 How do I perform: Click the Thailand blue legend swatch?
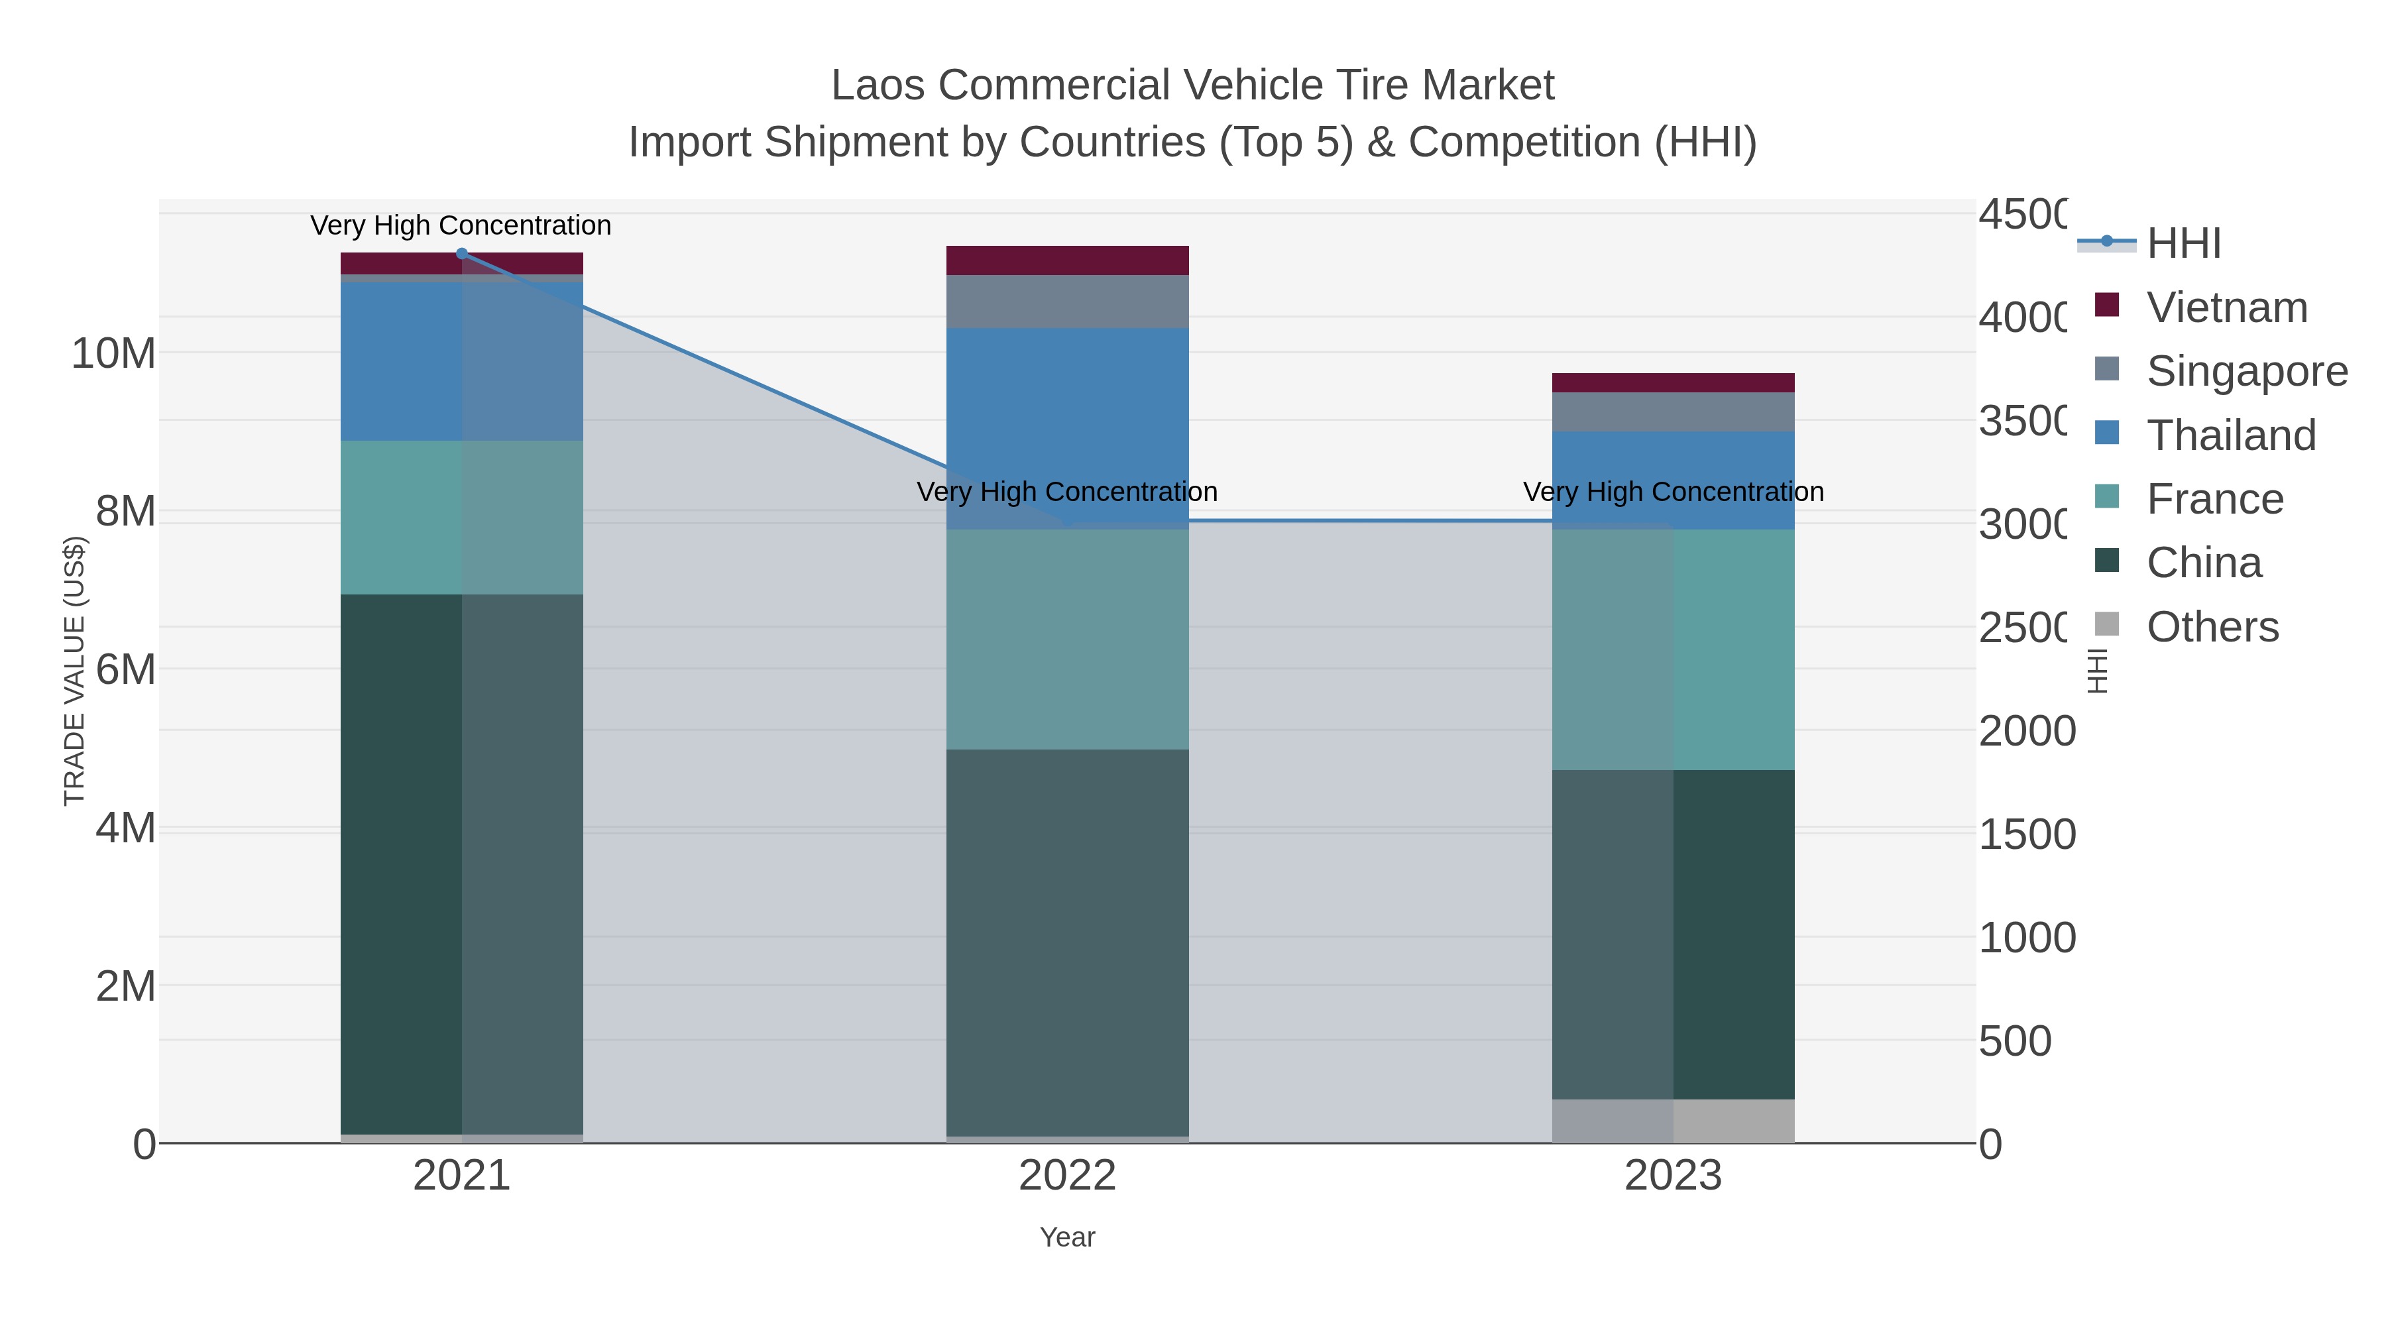[x=2106, y=433]
